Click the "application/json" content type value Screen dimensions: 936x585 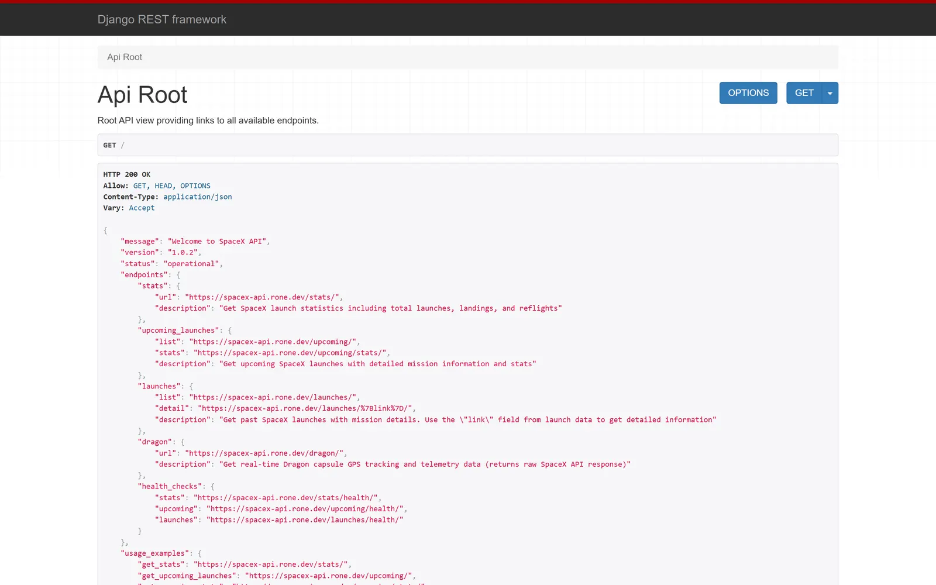tap(198, 197)
